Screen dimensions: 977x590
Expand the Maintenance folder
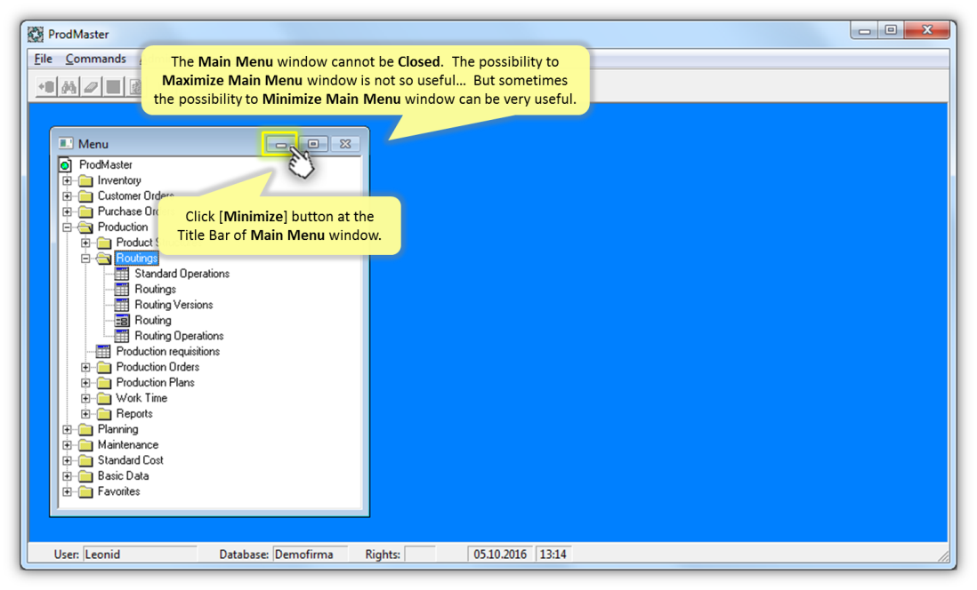[68, 445]
